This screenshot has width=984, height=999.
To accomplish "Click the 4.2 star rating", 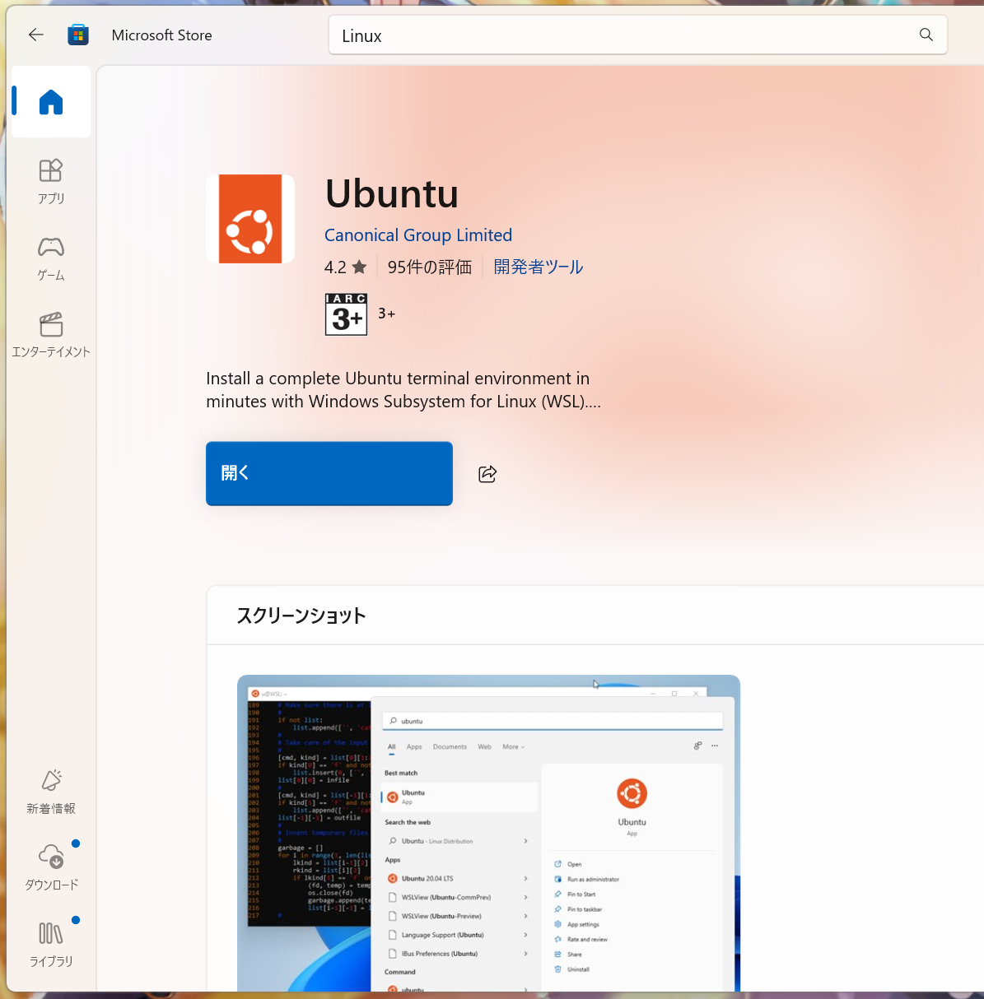I will (x=345, y=266).
